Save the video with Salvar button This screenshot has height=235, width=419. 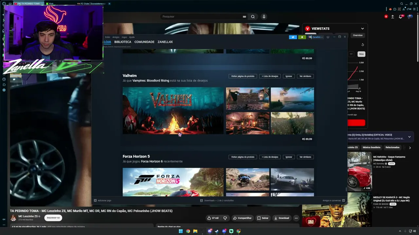point(263,218)
